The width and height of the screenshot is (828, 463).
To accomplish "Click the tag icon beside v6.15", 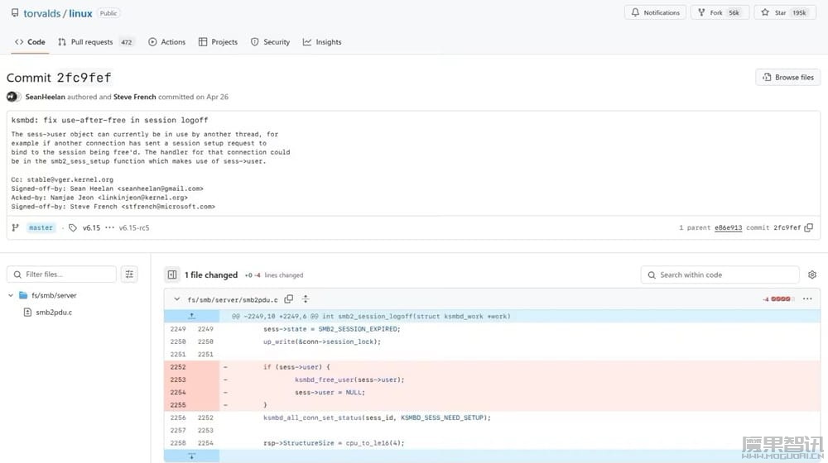I will click(x=73, y=228).
